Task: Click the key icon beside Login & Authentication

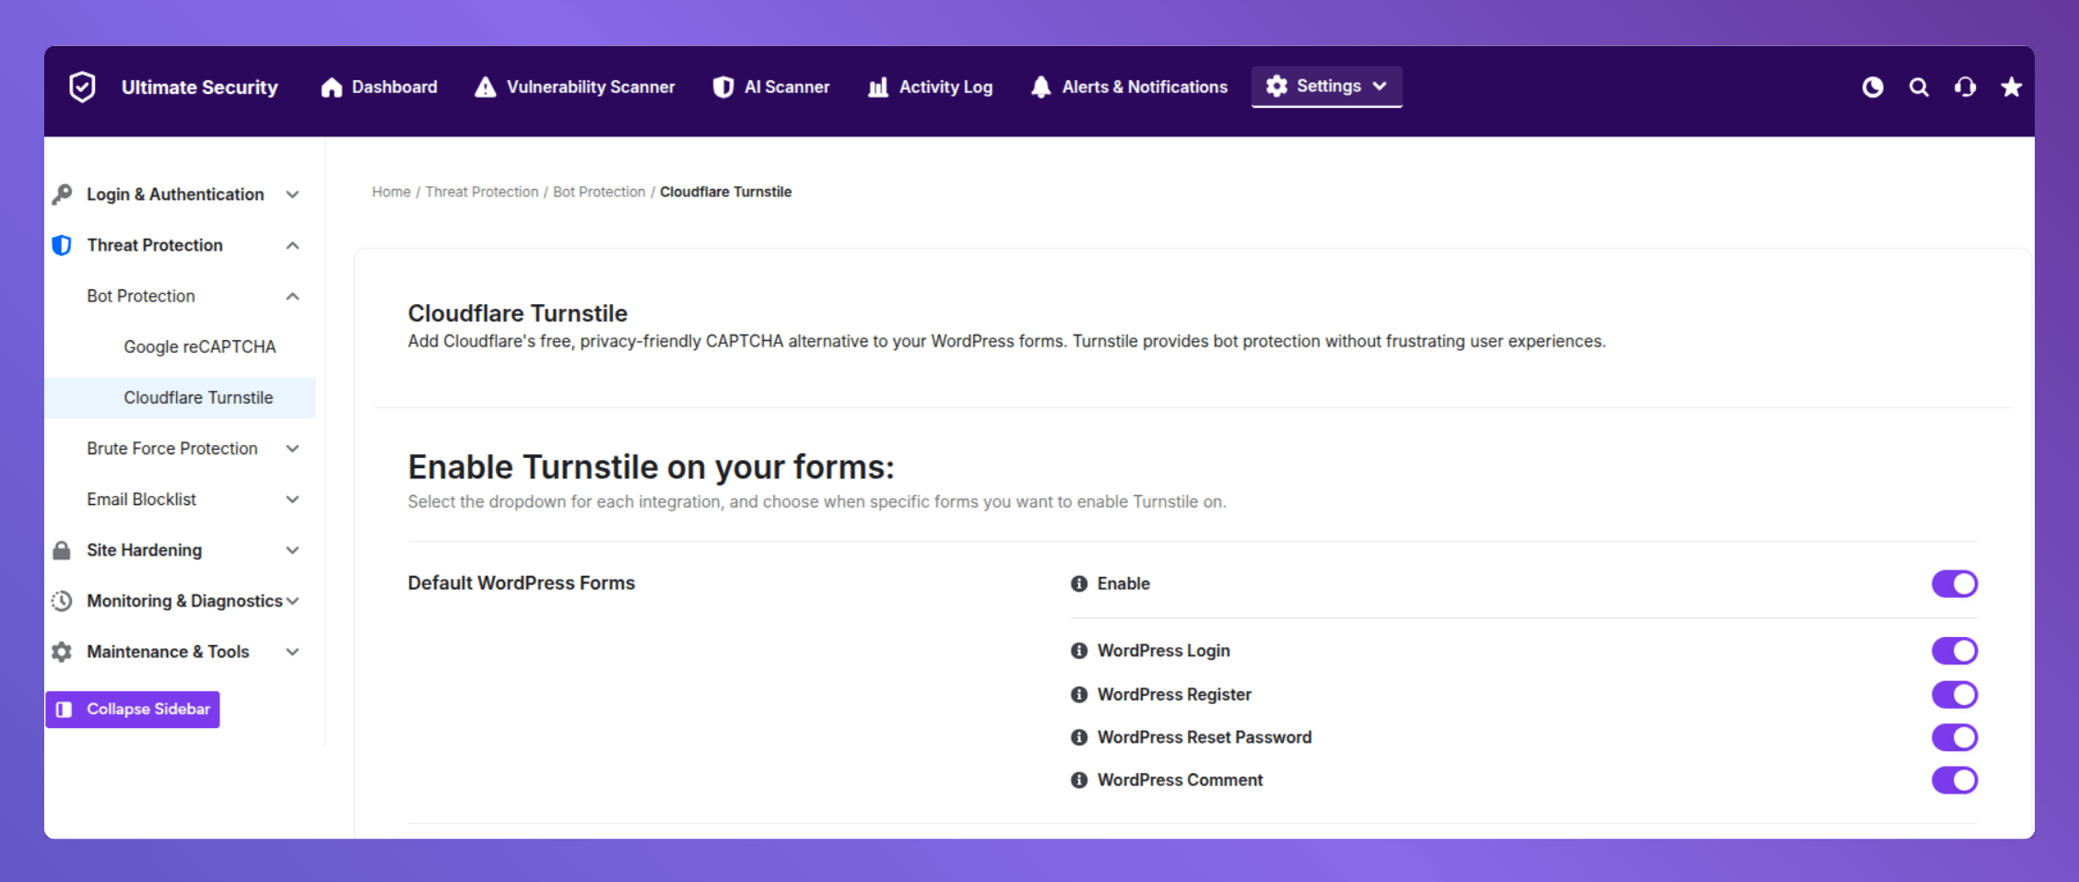Action: point(62,194)
